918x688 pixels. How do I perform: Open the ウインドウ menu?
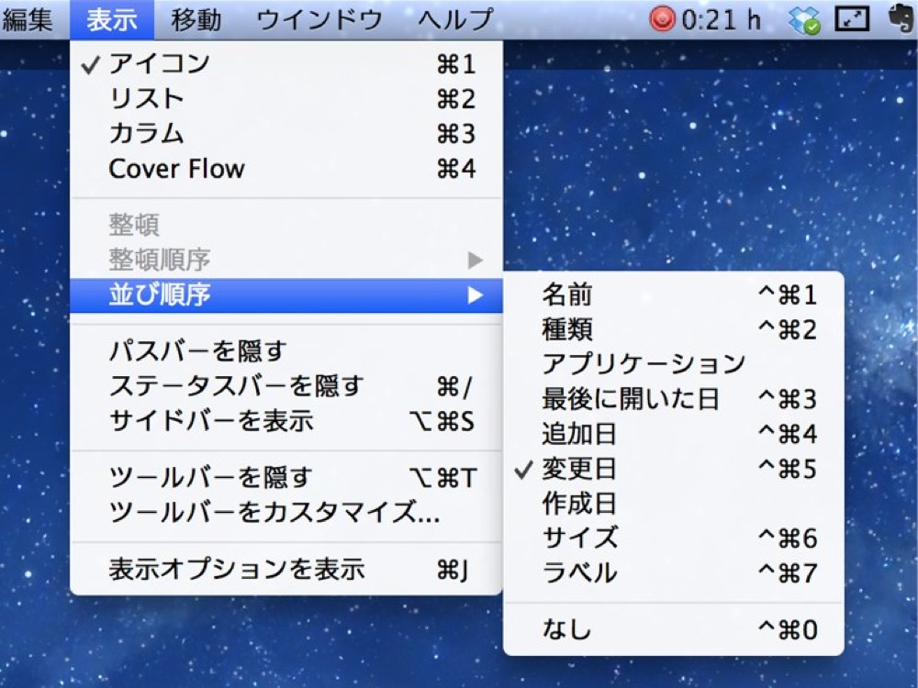point(319,19)
